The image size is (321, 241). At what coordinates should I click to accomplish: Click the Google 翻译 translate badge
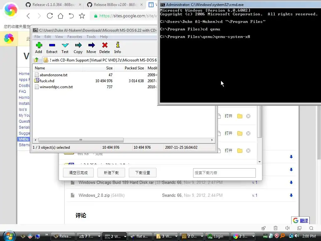301,221
